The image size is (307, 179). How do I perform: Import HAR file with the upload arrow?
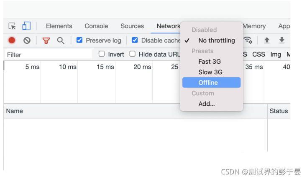coord(267,40)
